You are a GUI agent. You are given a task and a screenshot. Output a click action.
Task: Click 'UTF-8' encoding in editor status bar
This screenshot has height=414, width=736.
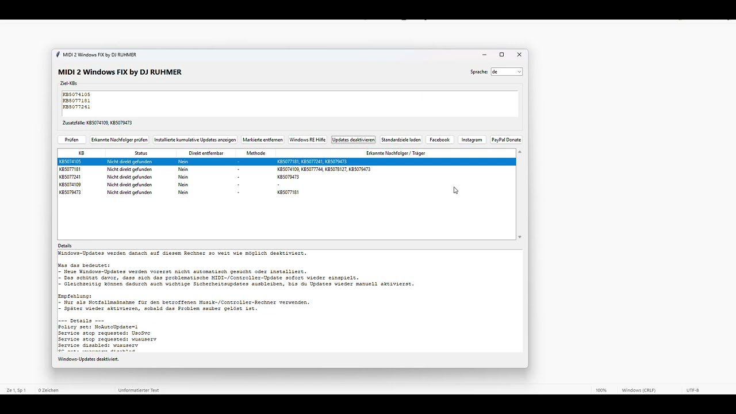(693, 390)
